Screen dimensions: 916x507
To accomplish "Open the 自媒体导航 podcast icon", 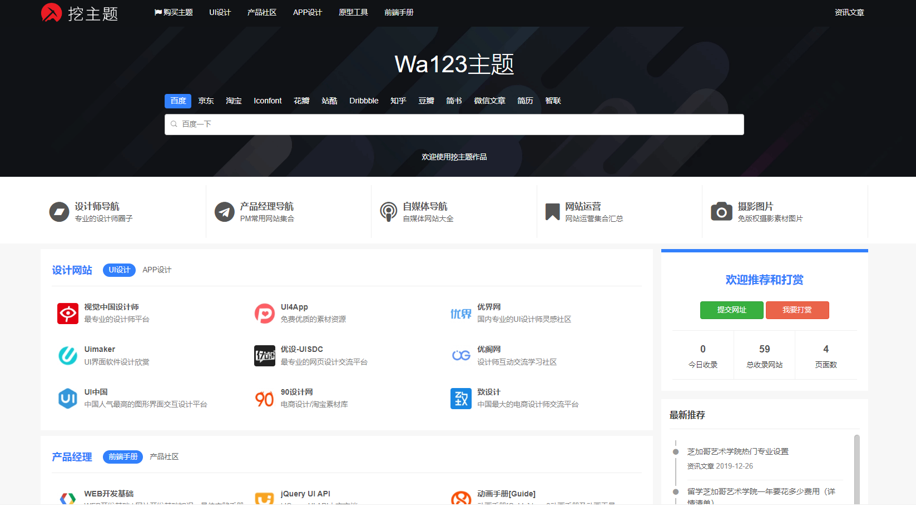I will pyautogui.click(x=388, y=212).
